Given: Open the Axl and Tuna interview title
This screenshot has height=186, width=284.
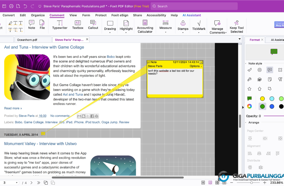Looking at the screenshot, I should [44, 47].
